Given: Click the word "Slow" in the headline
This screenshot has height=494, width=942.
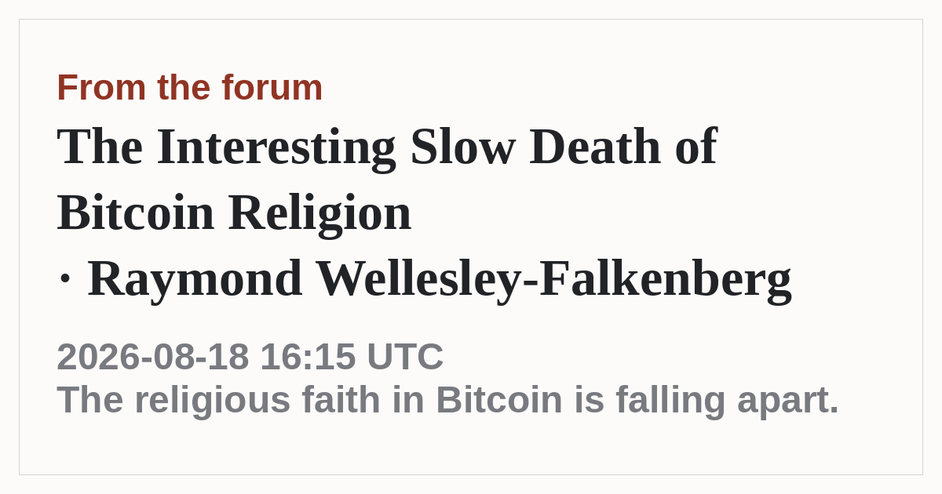Looking at the screenshot, I should (462, 147).
